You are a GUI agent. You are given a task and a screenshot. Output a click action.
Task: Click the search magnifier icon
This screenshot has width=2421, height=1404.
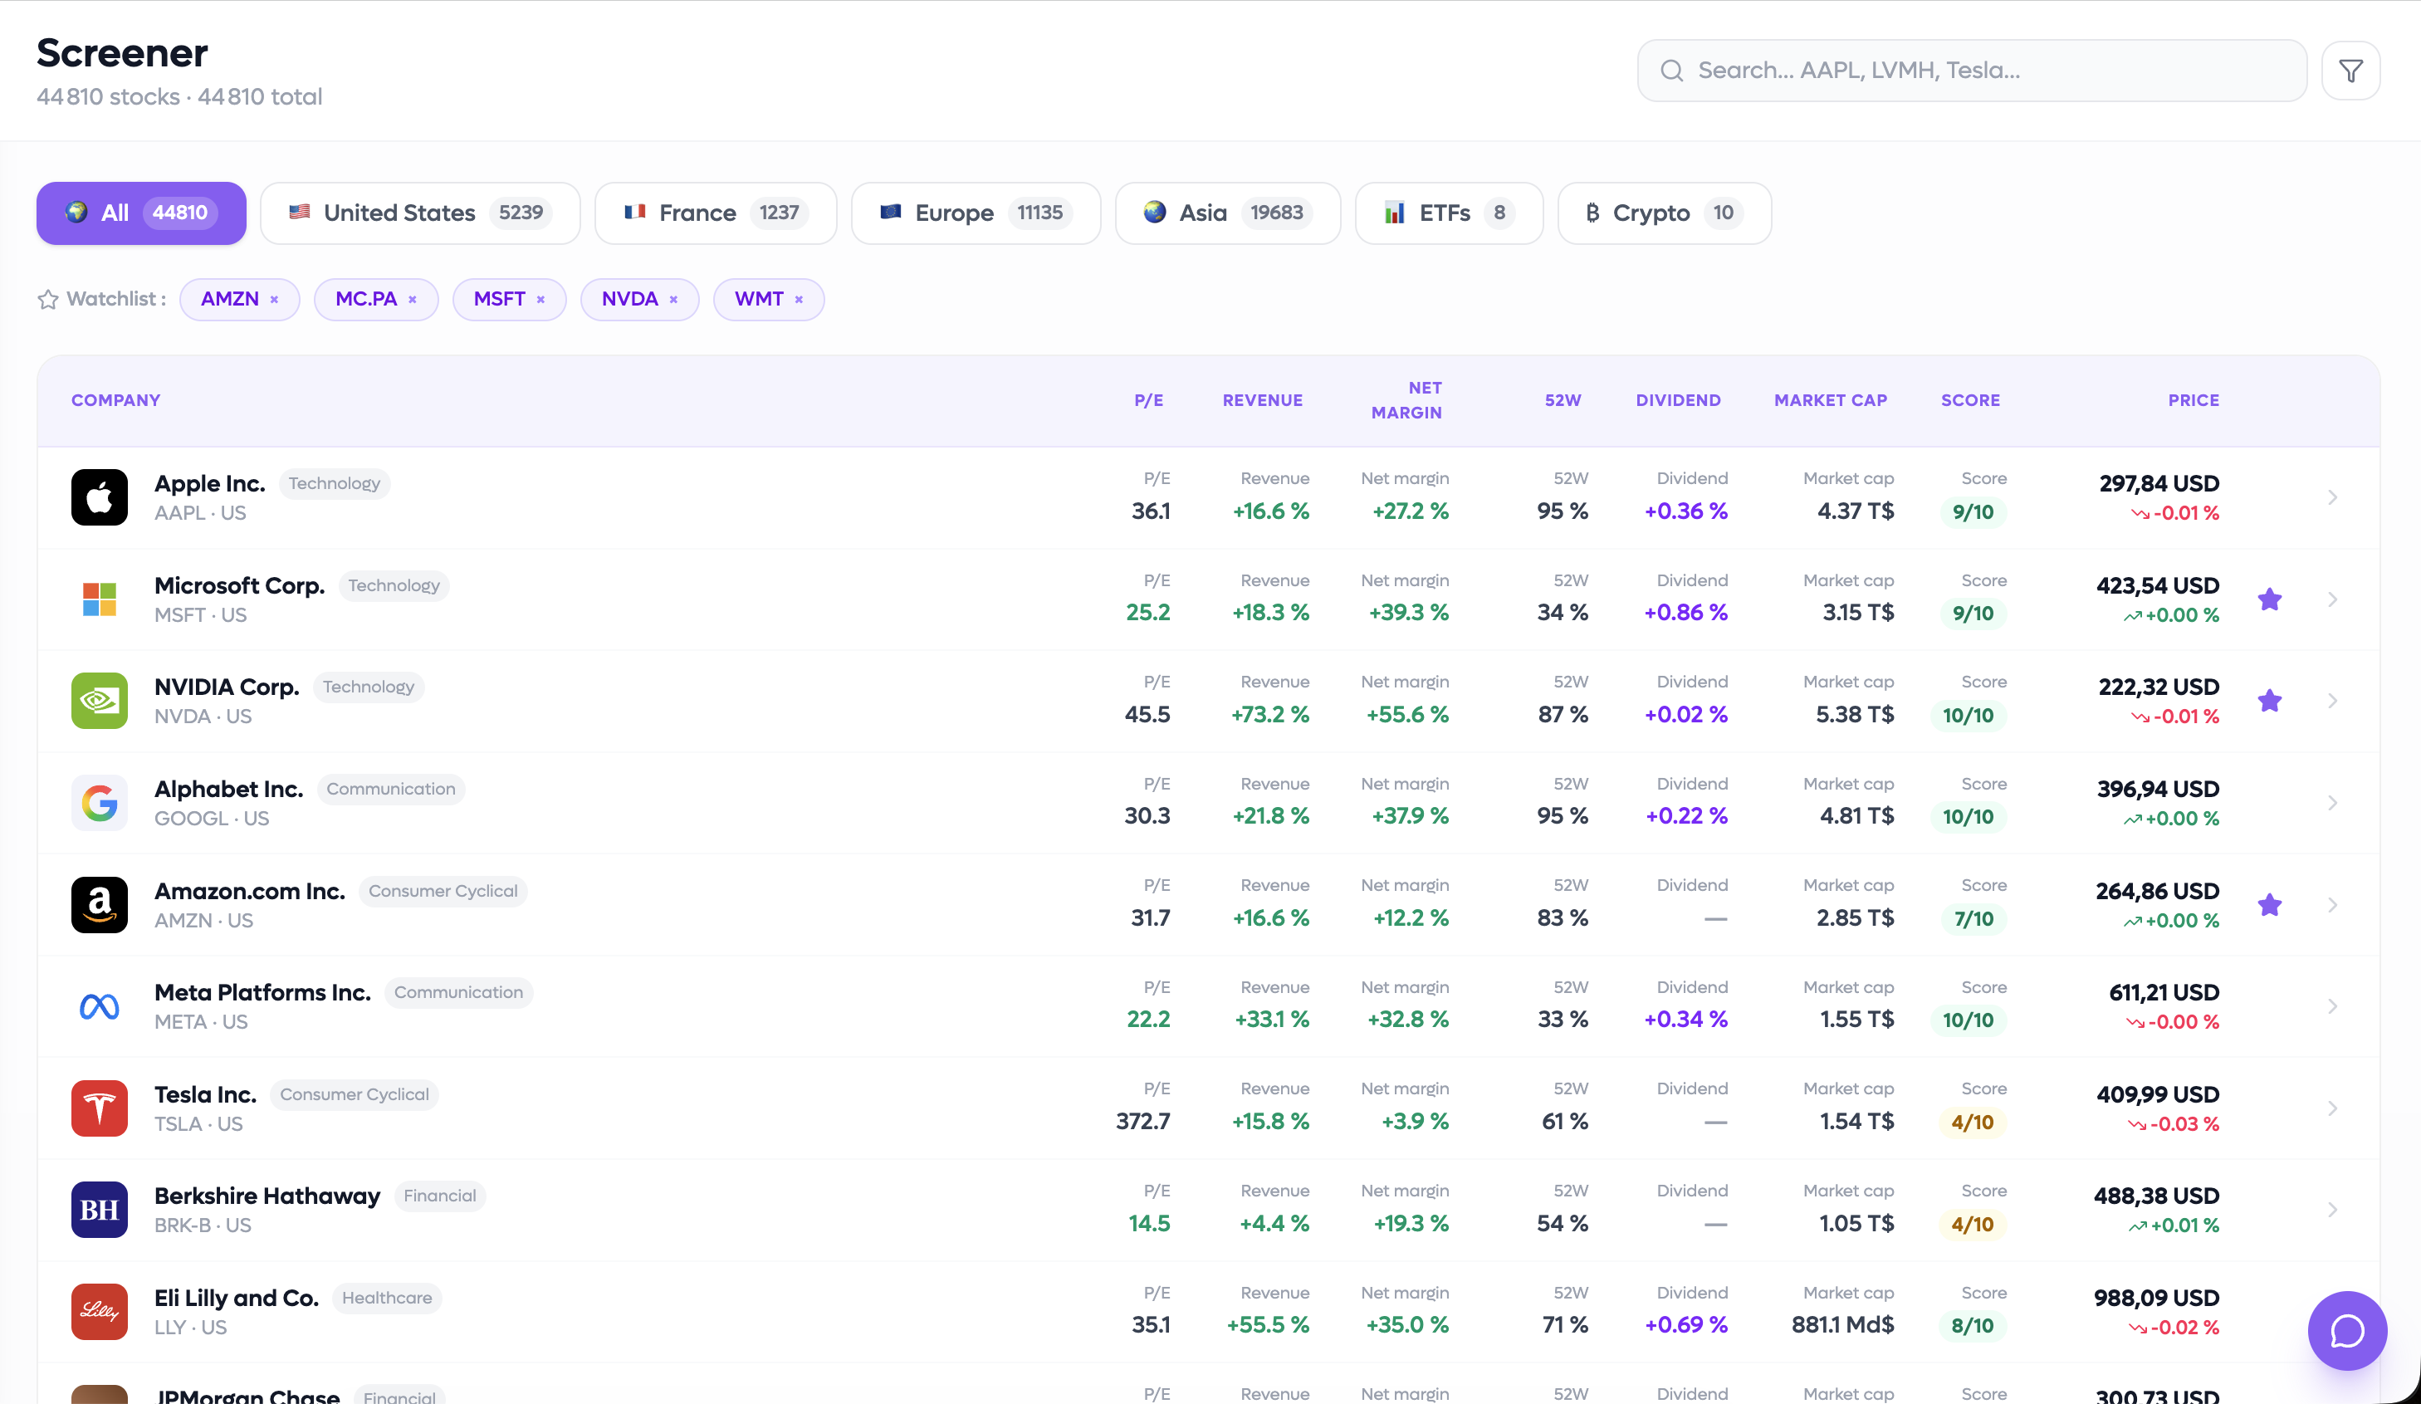point(1671,70)
